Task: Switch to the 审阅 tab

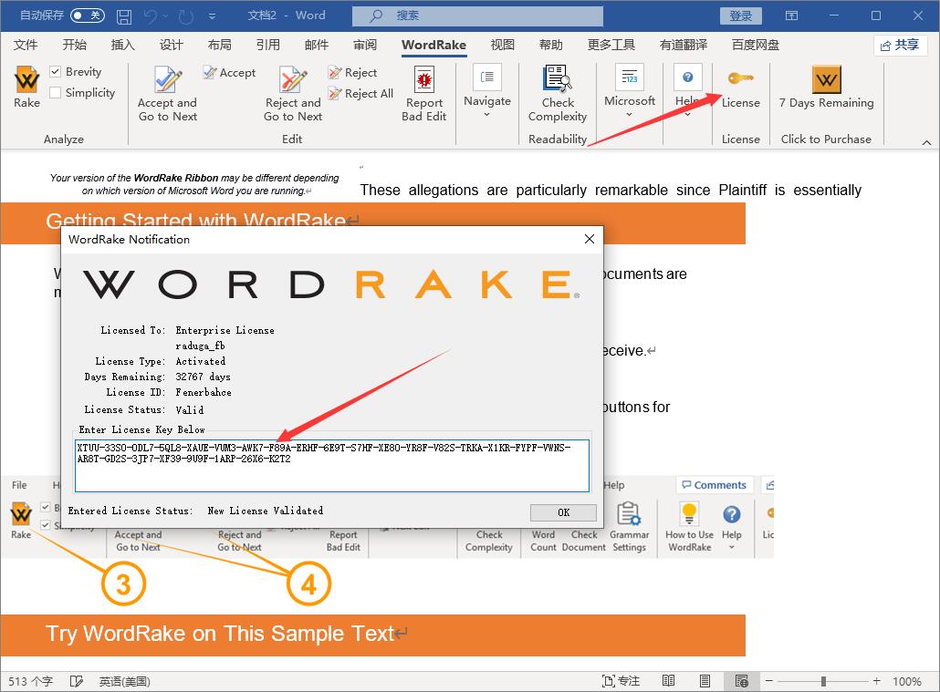Action: [365, 45]
